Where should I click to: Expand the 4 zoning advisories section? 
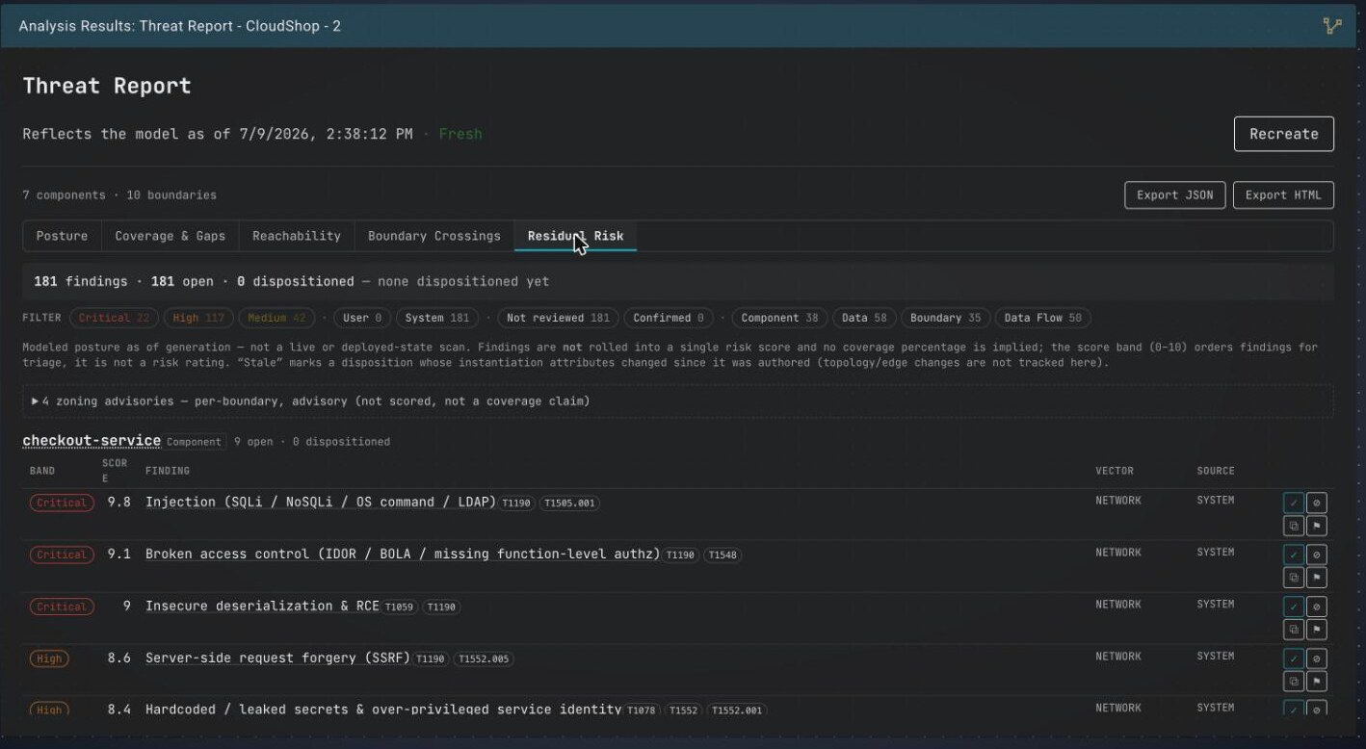[678, 400]
